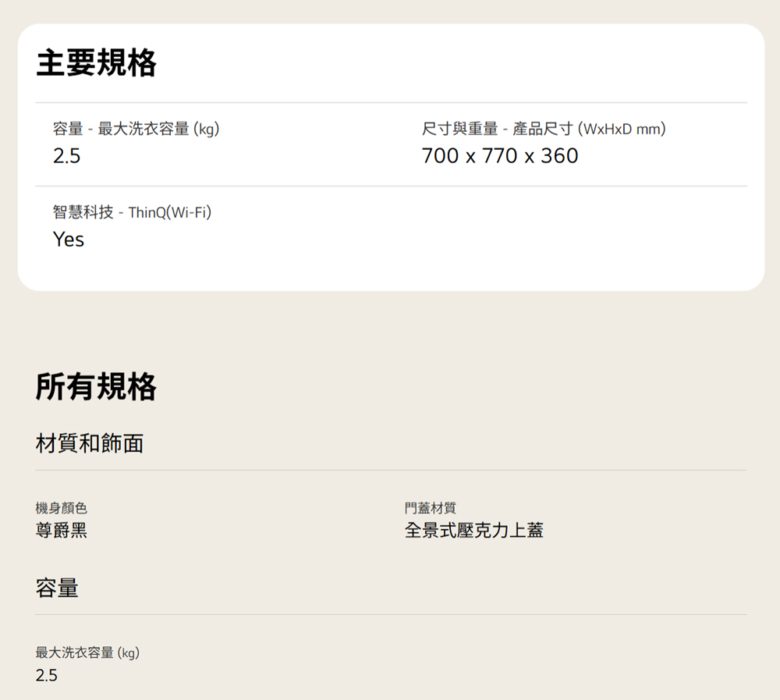Click the 2.5 value at the page bottom
This screenshot has width=780, height=700.
(46, 676)
